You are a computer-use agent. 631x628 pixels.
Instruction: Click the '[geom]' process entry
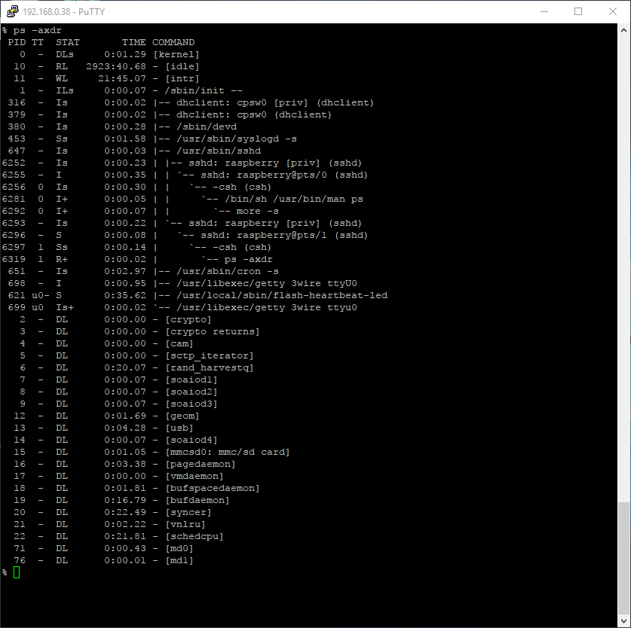tap(182, 416)
